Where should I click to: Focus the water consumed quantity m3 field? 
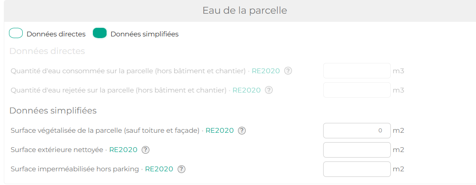(357, 71)
